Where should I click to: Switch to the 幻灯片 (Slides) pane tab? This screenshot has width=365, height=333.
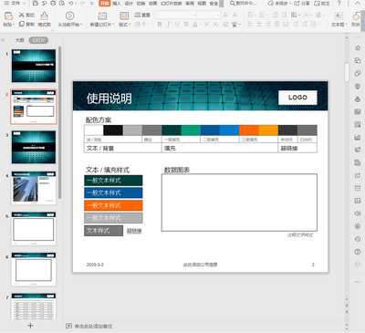38,40
